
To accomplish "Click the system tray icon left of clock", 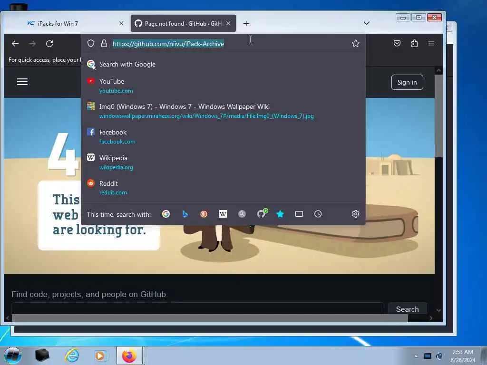I will click(x=439, y=356).
